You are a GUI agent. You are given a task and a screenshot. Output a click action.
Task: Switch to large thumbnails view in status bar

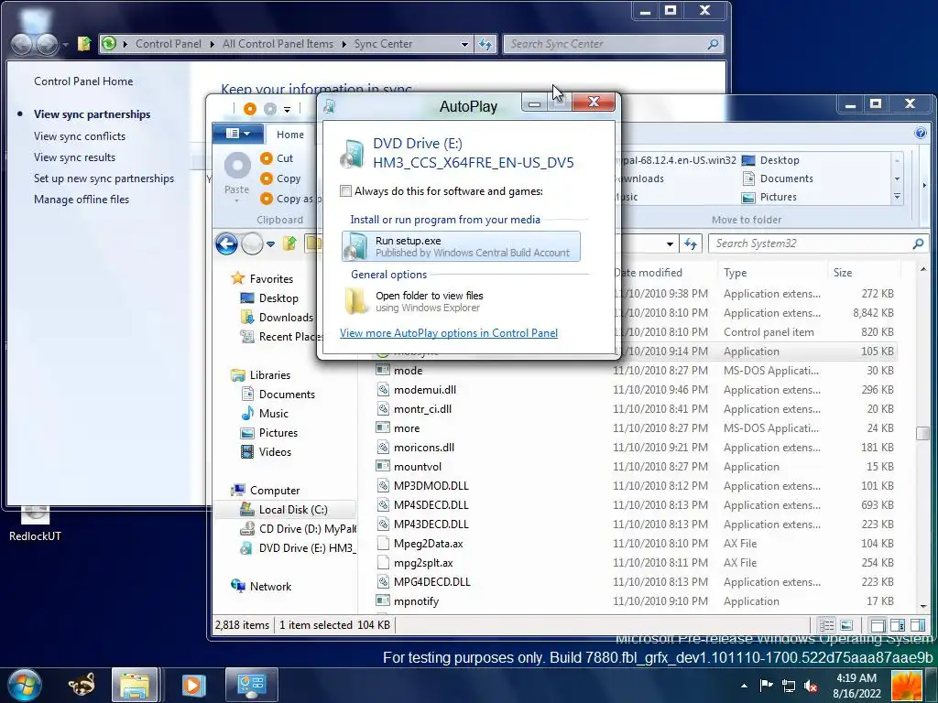846,625
